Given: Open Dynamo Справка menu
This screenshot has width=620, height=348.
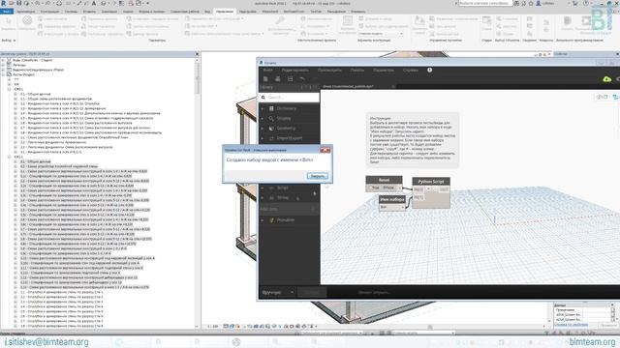Looking at the screenshot, I should (411, 70).
